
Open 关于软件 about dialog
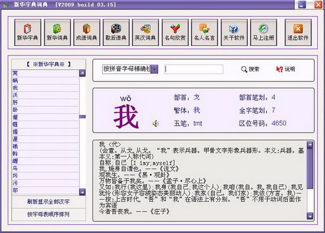(x=234, y=32)
